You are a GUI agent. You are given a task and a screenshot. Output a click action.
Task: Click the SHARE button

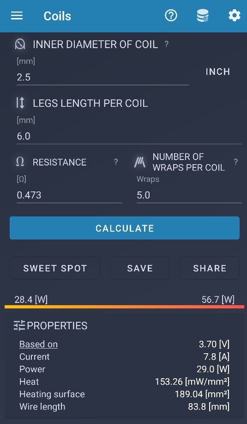[210, 268]
